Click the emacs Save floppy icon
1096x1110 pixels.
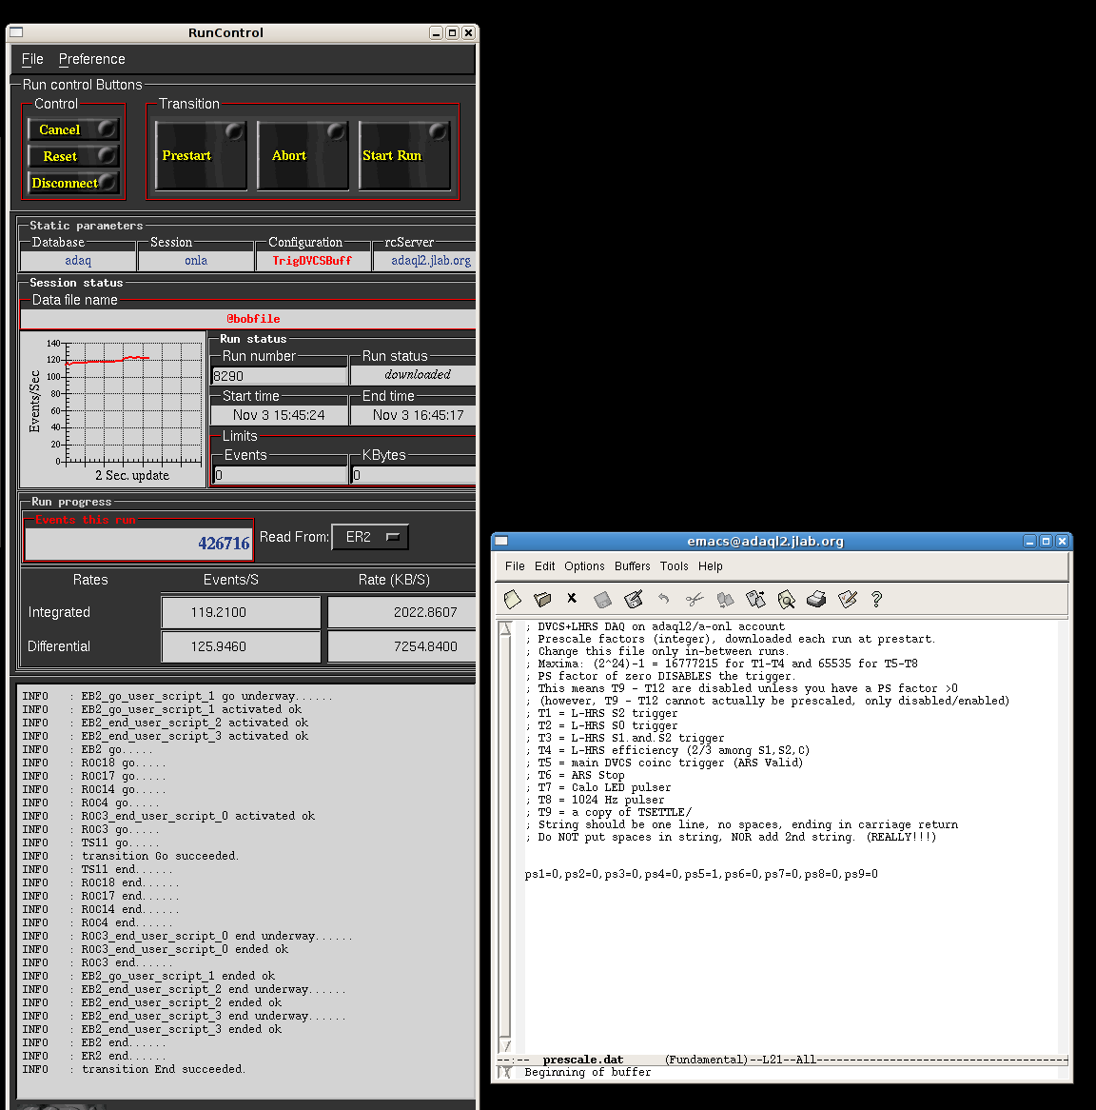pyautogui.click(x=602, y=600)
